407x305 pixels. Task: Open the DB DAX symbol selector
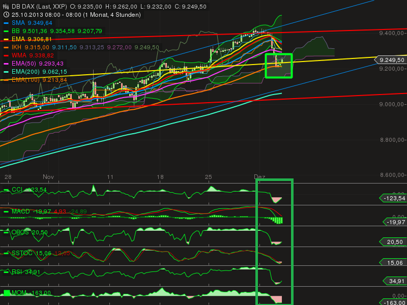[23, 6]
